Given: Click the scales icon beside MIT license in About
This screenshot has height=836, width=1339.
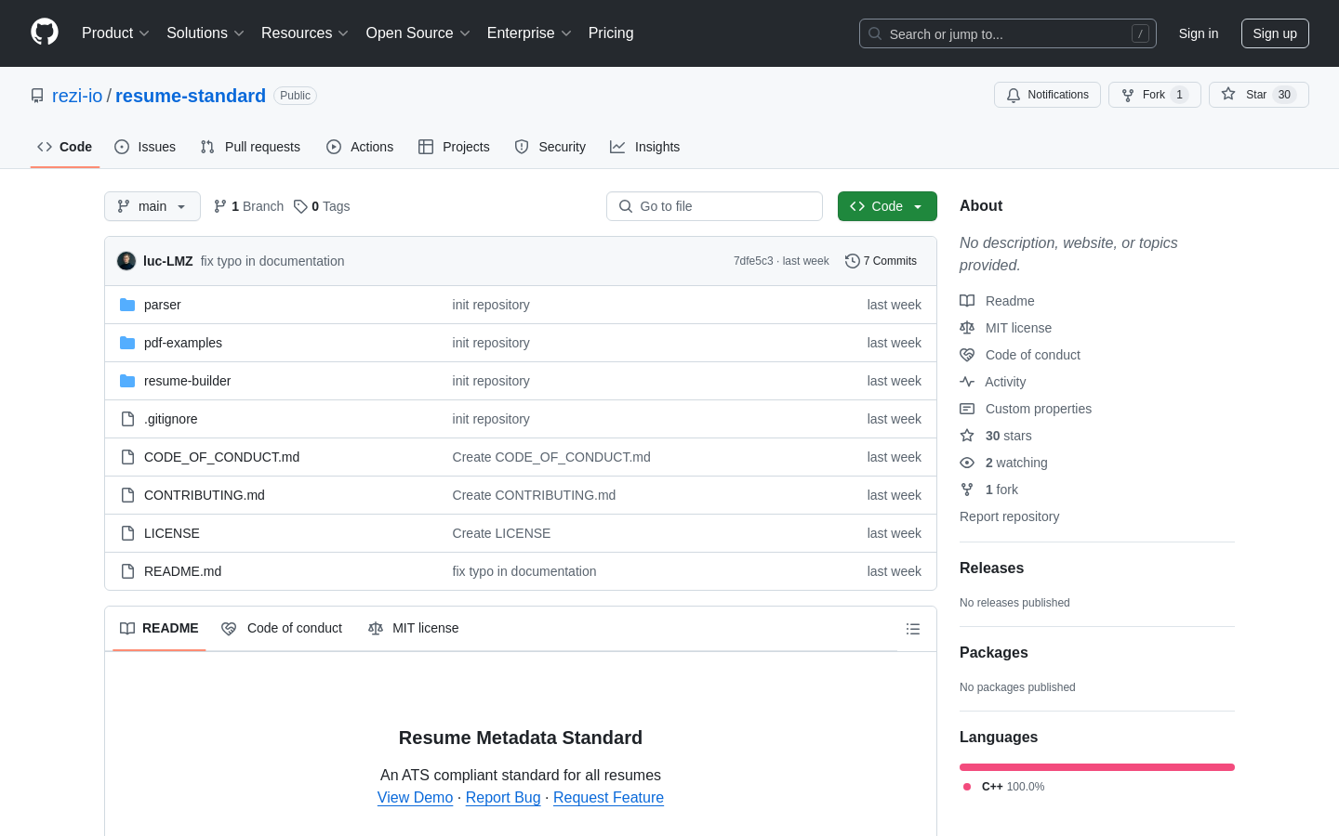Looking at the screenshot, I should (x=967, y=328).
